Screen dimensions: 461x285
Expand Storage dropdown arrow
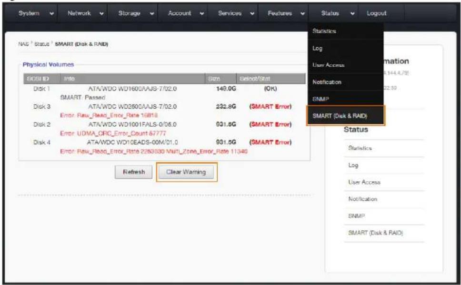[x=152, y=13]
